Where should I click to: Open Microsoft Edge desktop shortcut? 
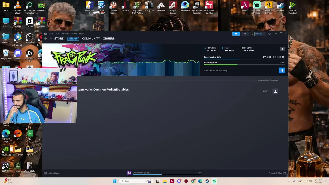[6, 136]
